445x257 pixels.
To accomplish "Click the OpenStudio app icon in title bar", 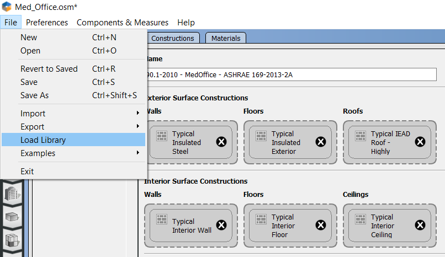I will pos(7,7).
